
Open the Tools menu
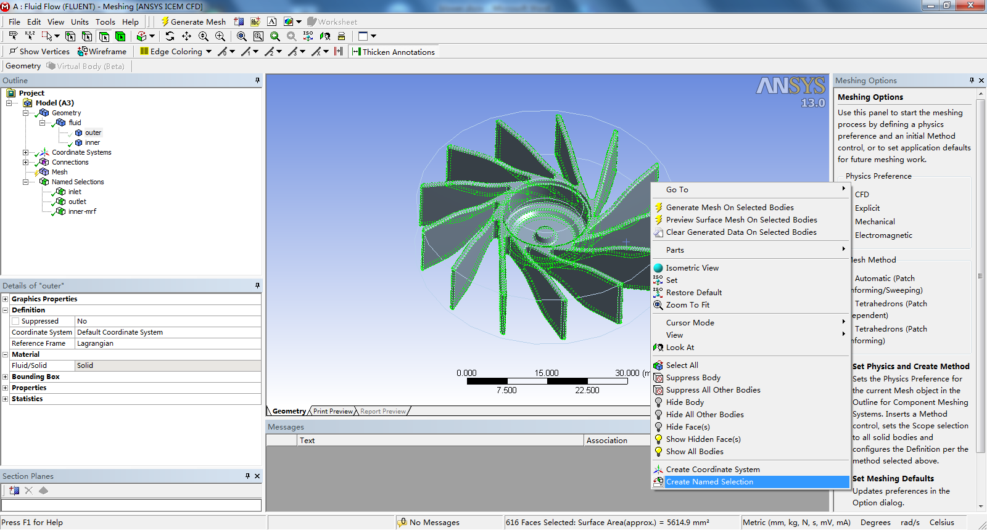(x=105, y=22)
